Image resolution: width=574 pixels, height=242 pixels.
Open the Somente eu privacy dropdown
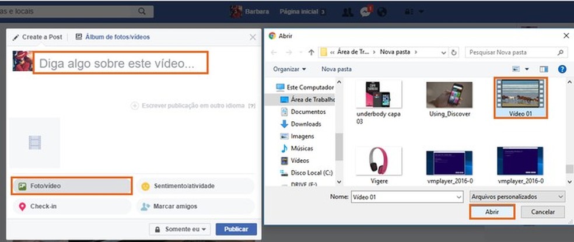(x=180, y=229)
